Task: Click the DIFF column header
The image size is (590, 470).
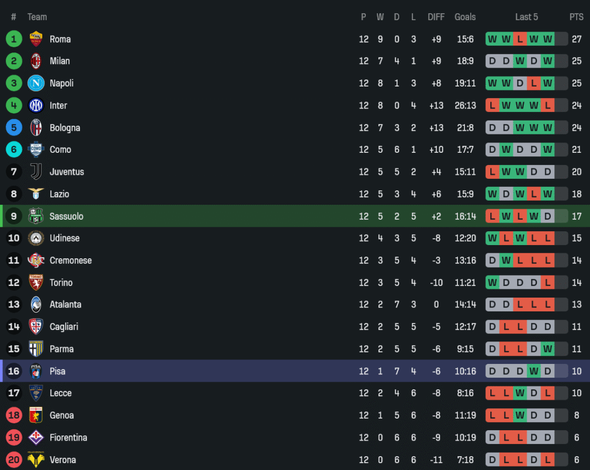Action: [x=436, y=17]
